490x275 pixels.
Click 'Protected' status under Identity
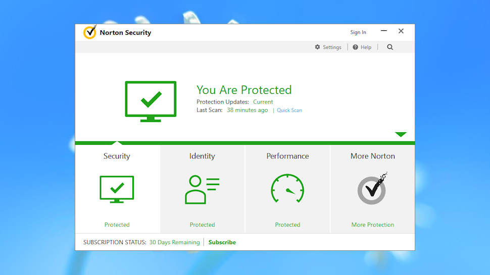click(202, 225)
